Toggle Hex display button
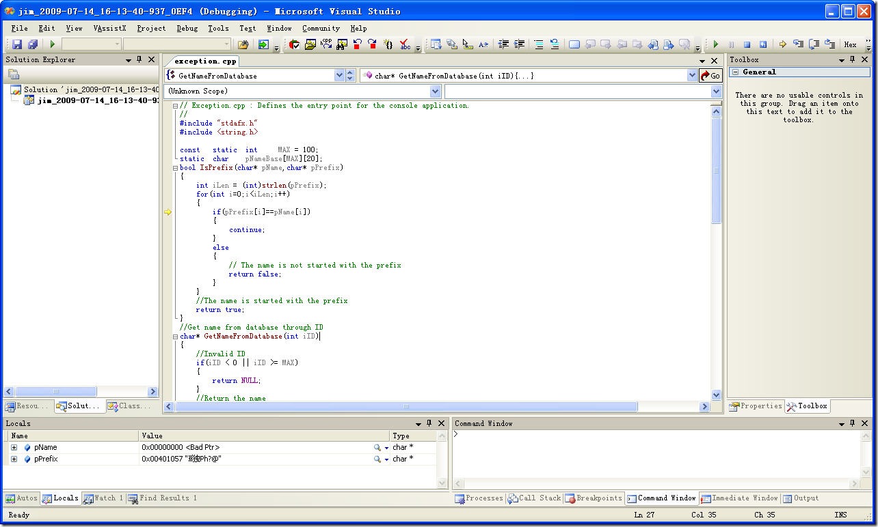Viewport: 878px width, 527px height. 850,44
